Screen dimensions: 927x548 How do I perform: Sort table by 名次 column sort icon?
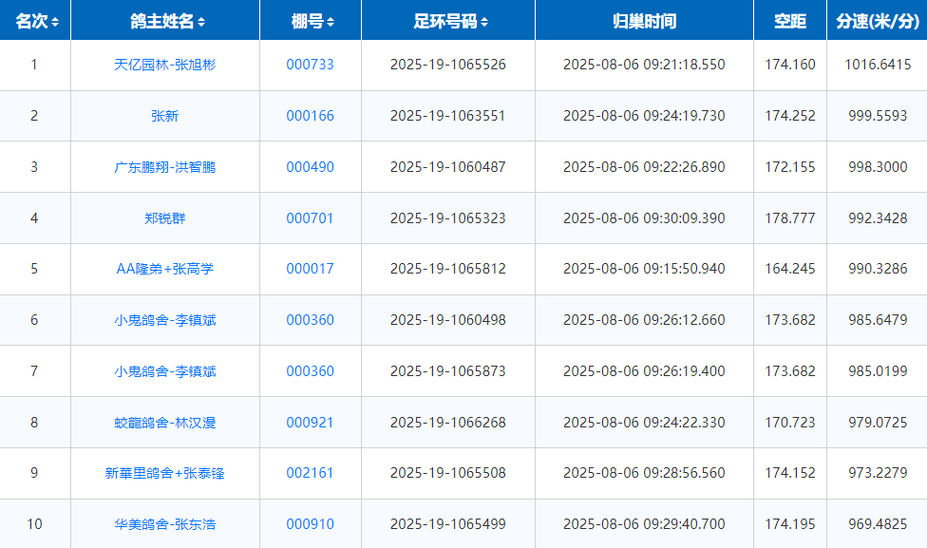coord(55,22)
